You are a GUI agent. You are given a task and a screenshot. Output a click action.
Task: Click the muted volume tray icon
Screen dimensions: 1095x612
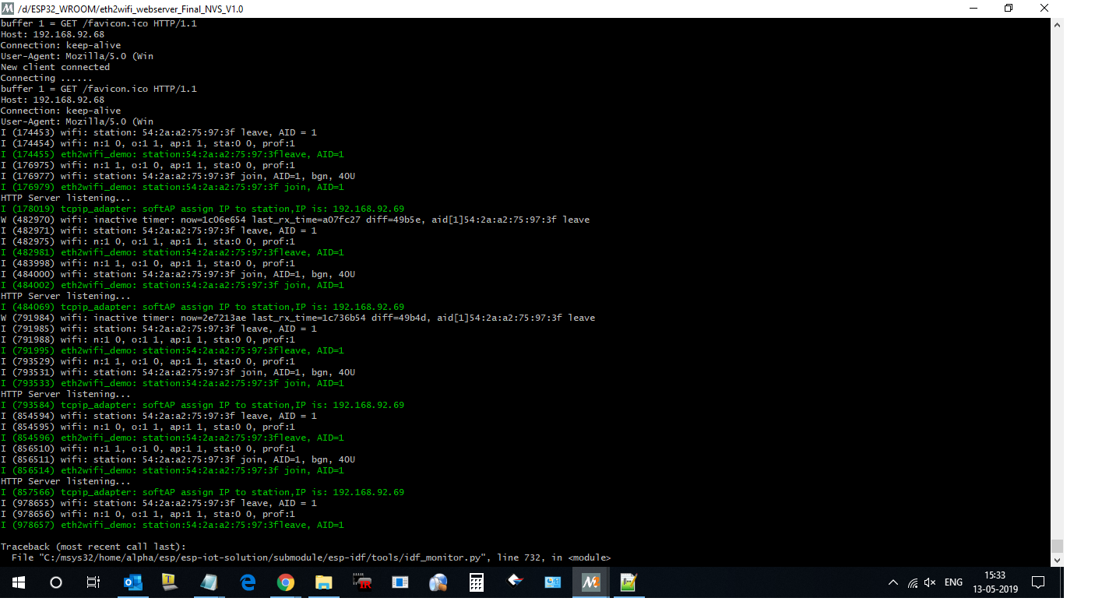930,582
